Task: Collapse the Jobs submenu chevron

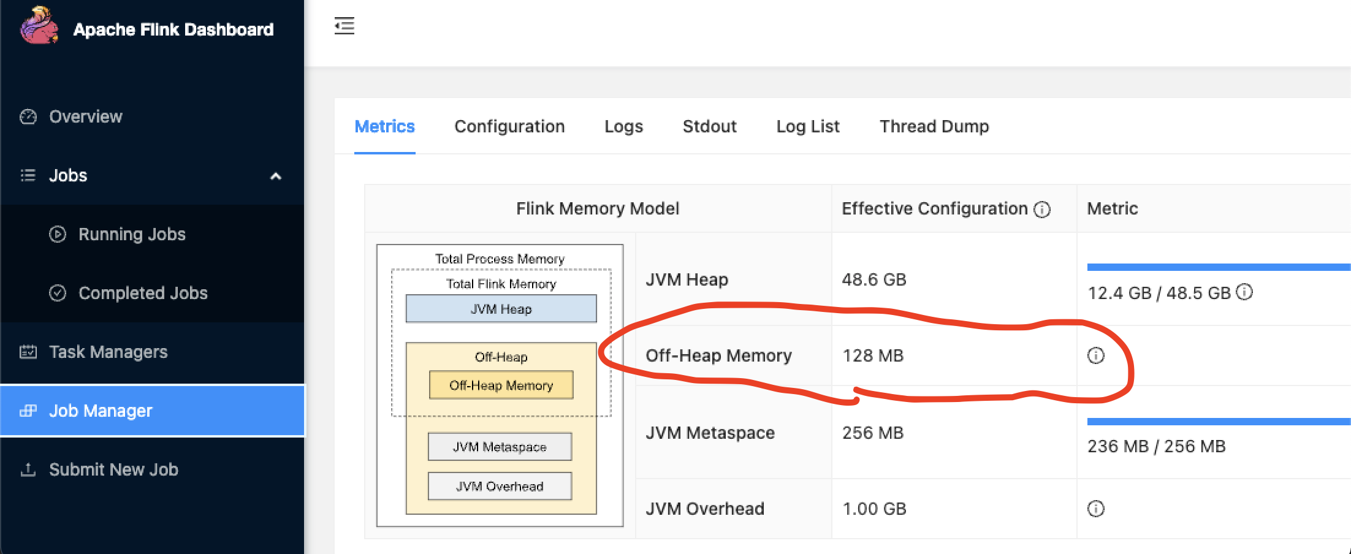Action: (276, 176)
